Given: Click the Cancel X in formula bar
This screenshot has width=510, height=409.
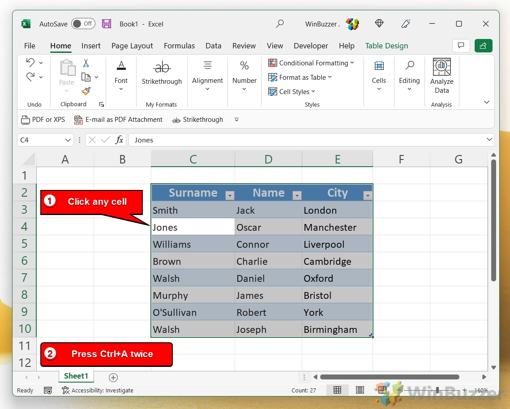Looking at the screenshot, I should (92, 140).
